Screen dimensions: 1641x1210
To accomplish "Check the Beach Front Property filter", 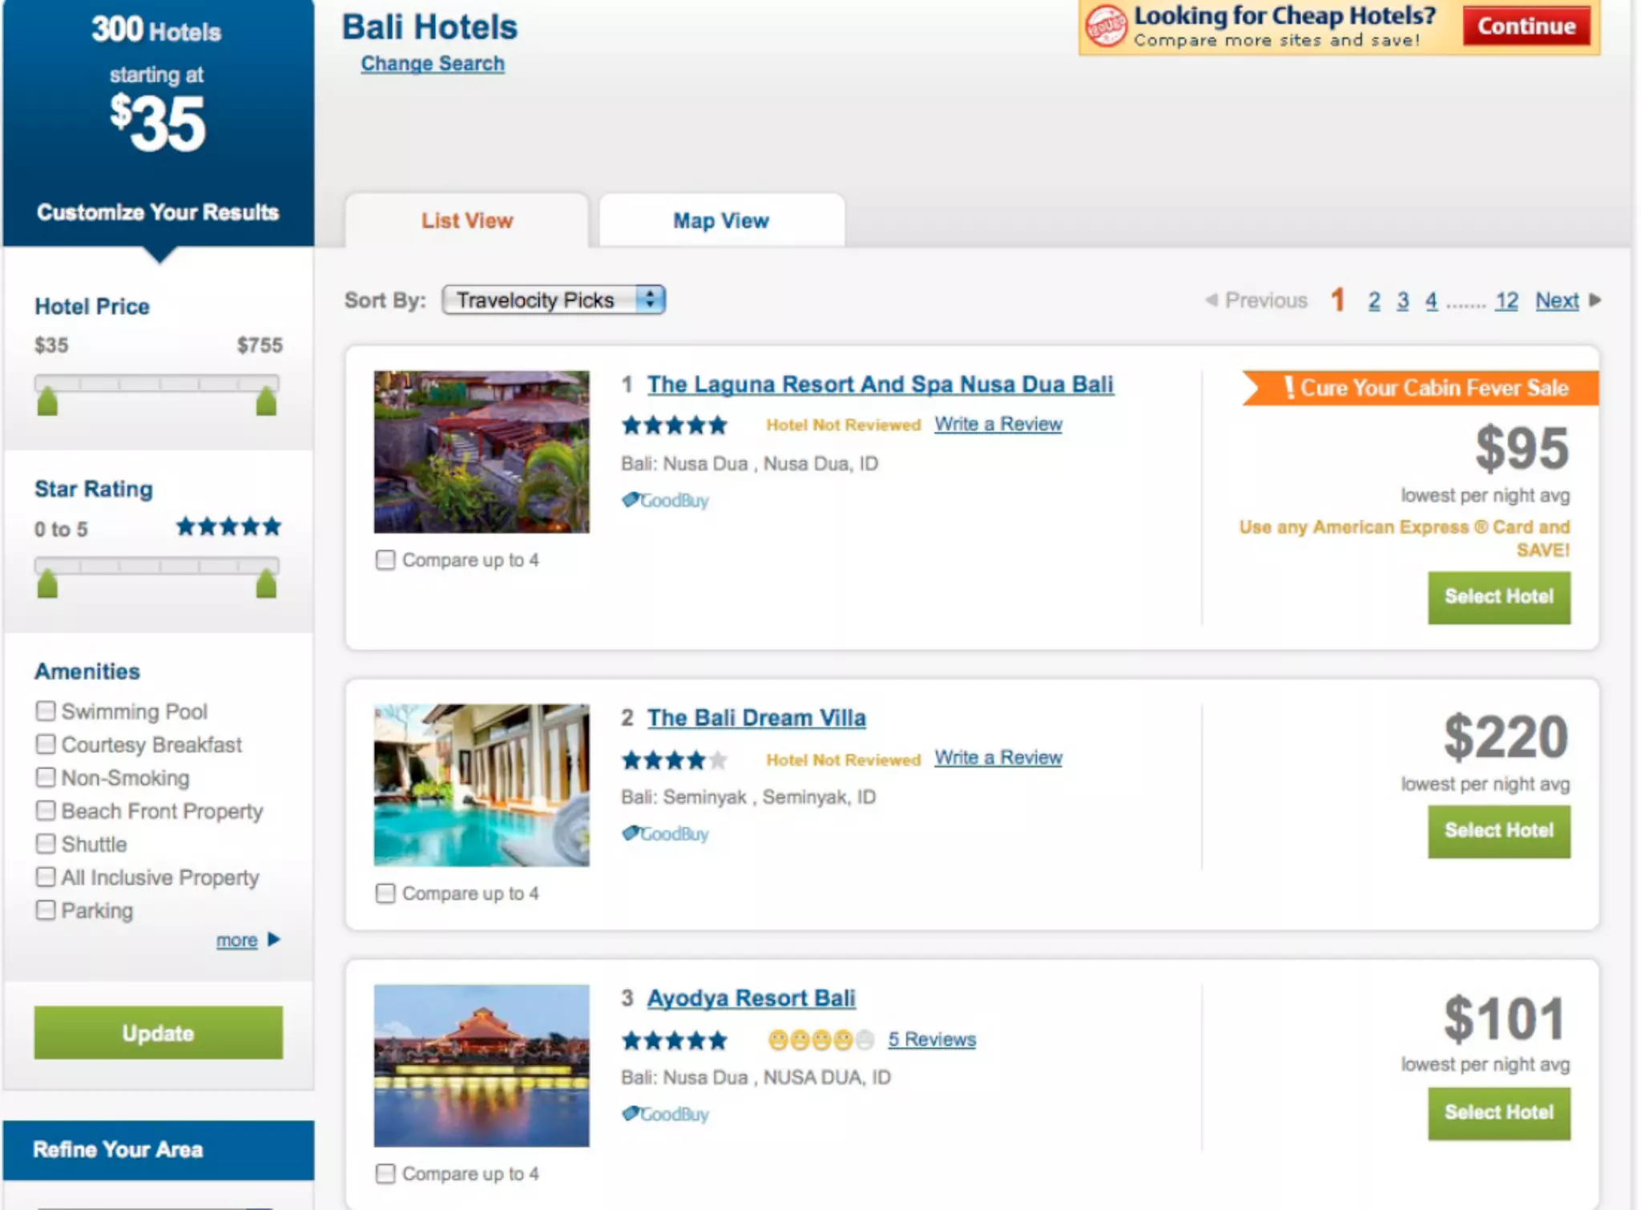I will [x=46, y=811].
